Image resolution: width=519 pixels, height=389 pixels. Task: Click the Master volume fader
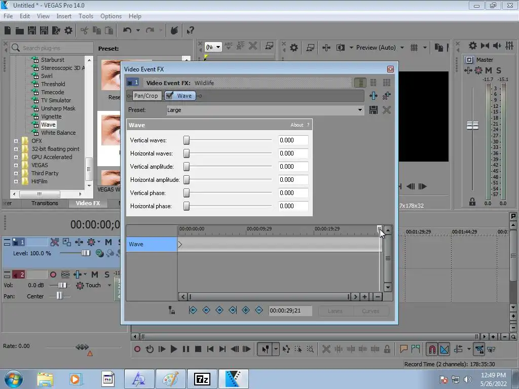[472, 126]
